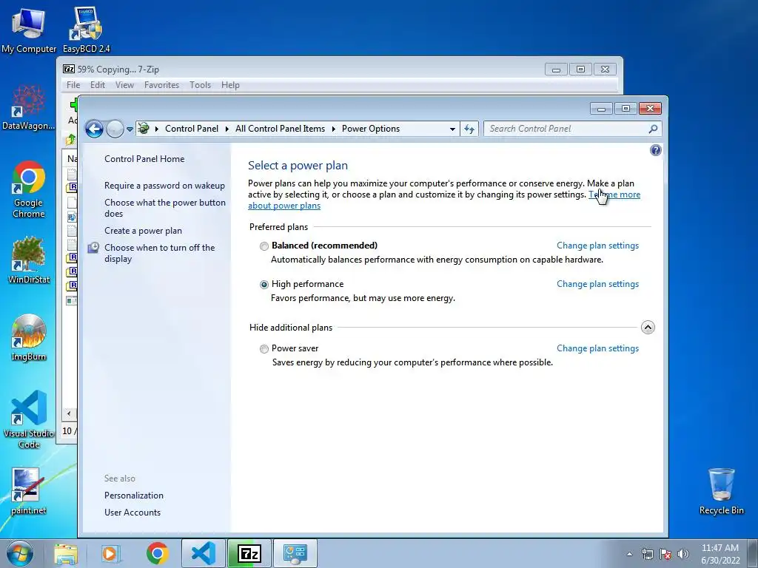Click the network tray icon
The height and width of the screenshot is (568, 758).
coord(647,554)
